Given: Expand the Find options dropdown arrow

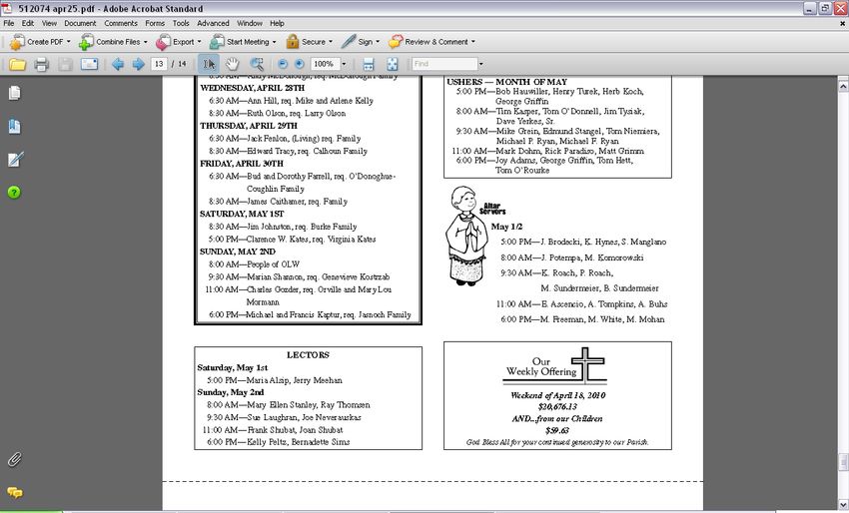Looking at the screenshot, I should click(x=480, y=64).
